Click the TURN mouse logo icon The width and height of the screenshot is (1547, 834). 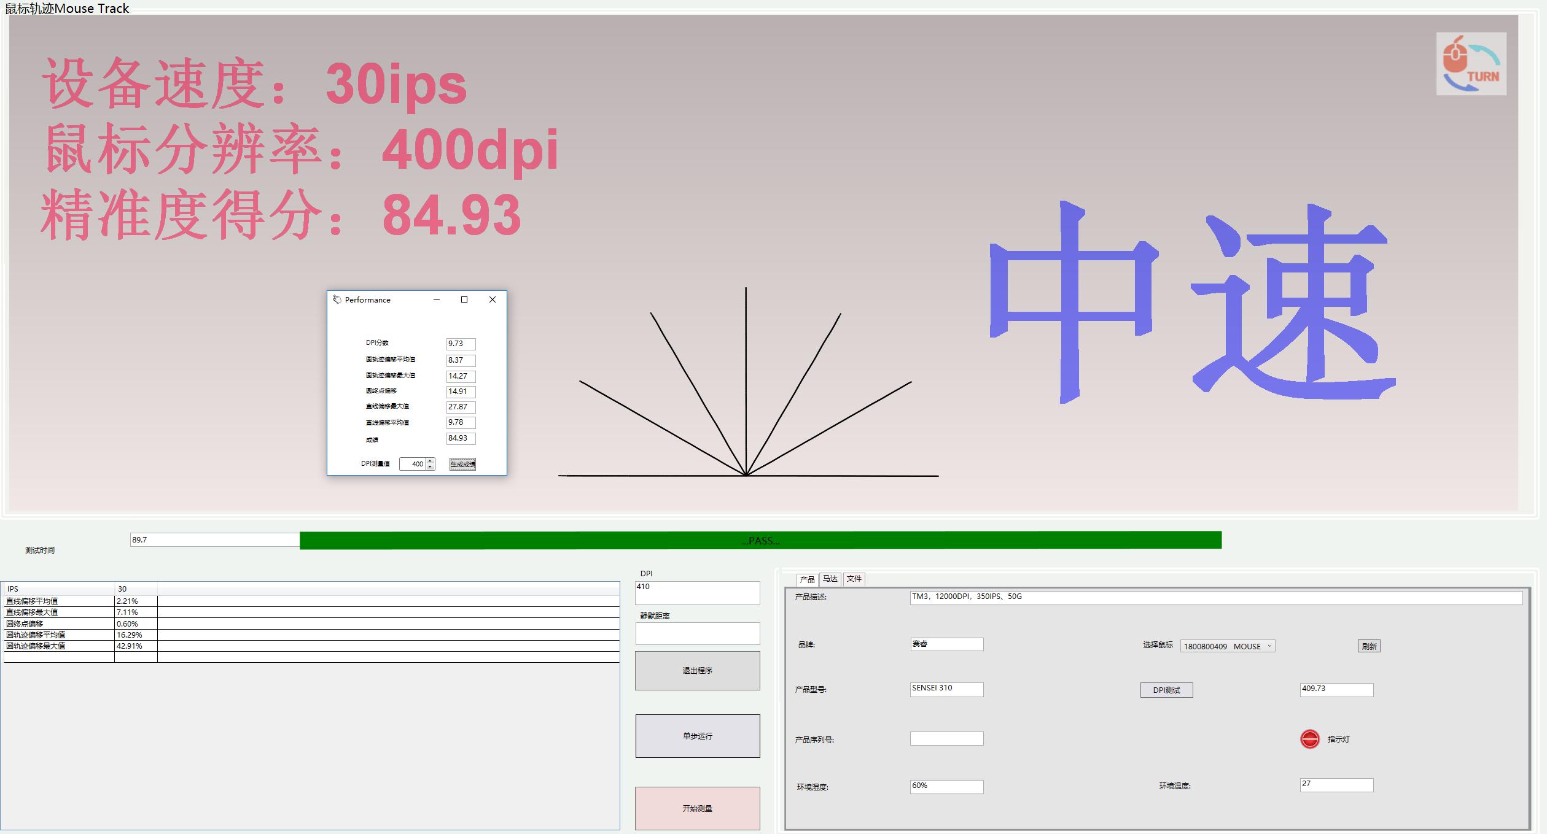coord(1471,64)
